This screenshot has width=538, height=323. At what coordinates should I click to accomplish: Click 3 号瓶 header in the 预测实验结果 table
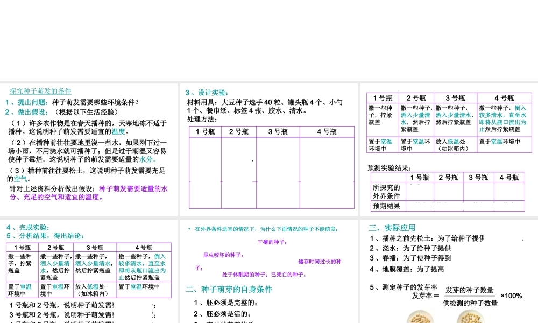pos(478,178)
